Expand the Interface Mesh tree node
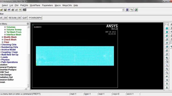 [5, 34]
